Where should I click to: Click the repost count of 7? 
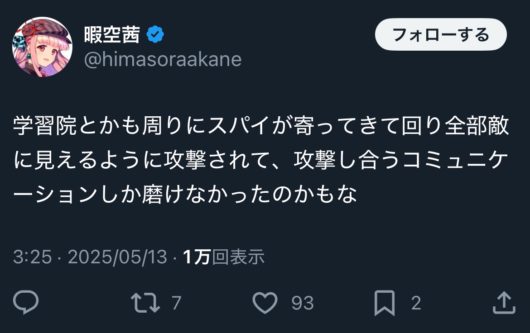pos(177,303)
